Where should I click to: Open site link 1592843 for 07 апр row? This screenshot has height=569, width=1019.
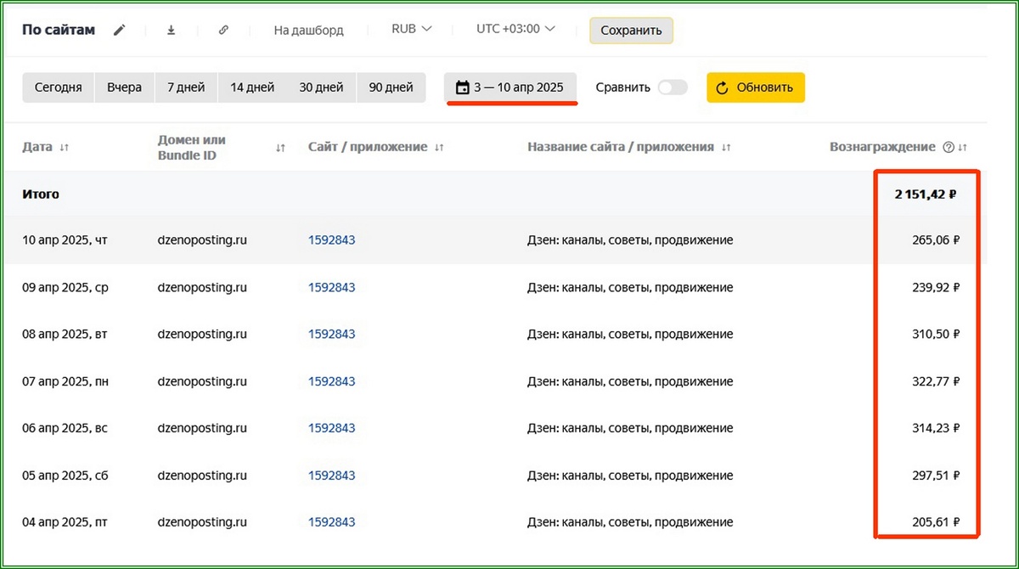pyautogui.click(x=331, y=381)
